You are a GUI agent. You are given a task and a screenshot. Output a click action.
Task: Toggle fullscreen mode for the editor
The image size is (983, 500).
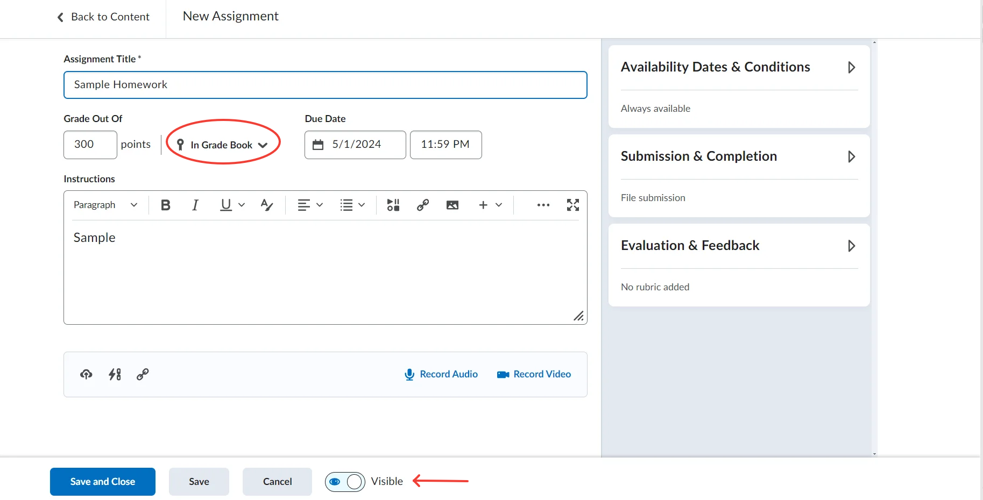coord(572,205)
